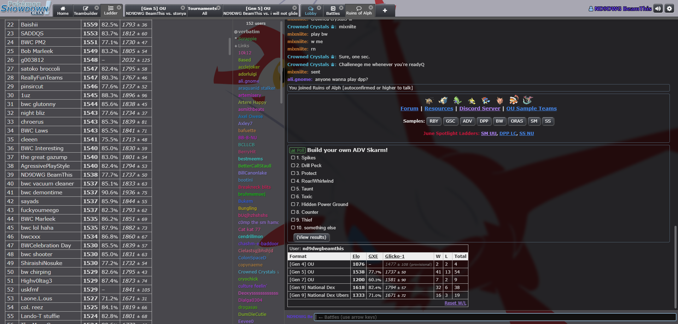Close the Ruins of Alph room tab

[x=370, y=7]
